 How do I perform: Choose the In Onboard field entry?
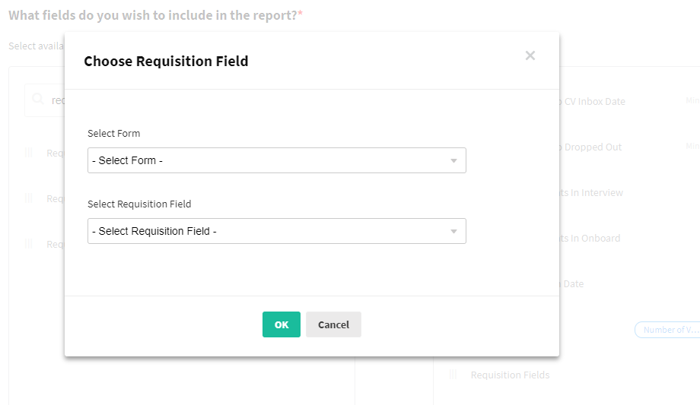590,238
